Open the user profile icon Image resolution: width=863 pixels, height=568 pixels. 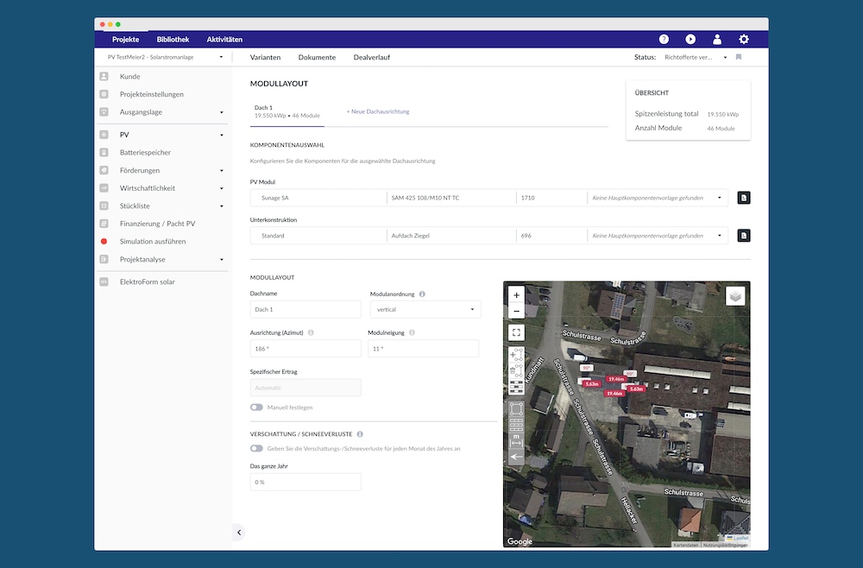(717, 40)
